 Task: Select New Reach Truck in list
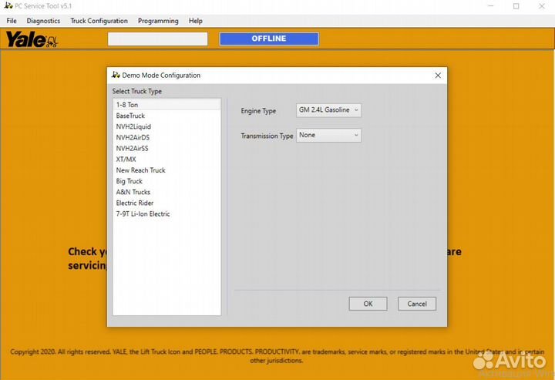[166, 170]
